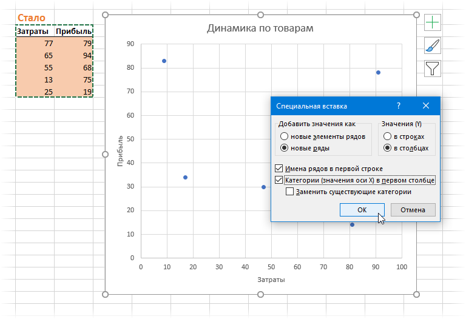Select cell with value 19

pos(73,92)
